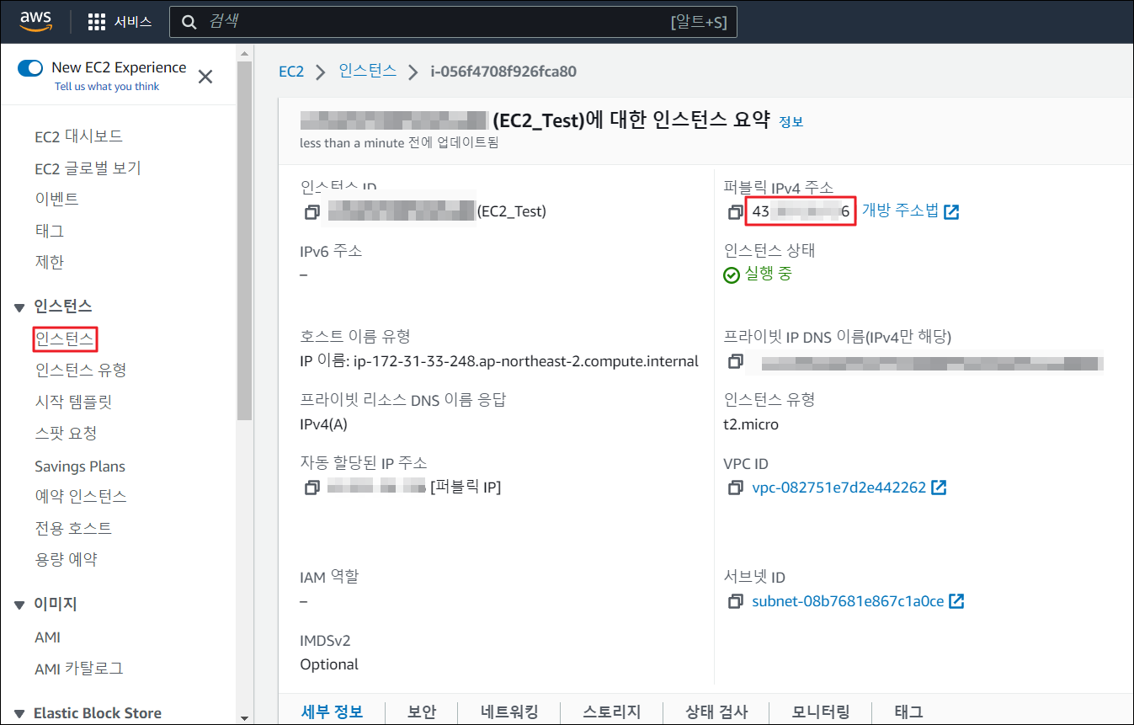Focus the 검색 search field
The width and height of the screenshot is (1134, 725).
(x=453, y=22)
